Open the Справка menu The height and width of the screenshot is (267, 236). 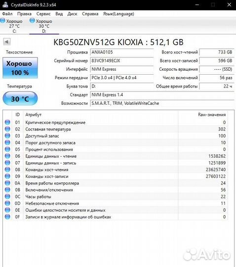pyautogui.click(x=90, y=14)
